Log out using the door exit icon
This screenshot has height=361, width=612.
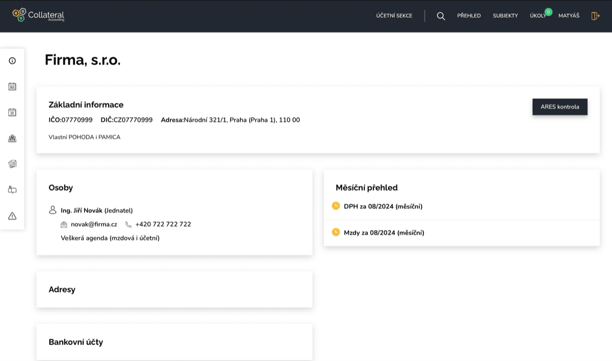click(x=595, y=16)
